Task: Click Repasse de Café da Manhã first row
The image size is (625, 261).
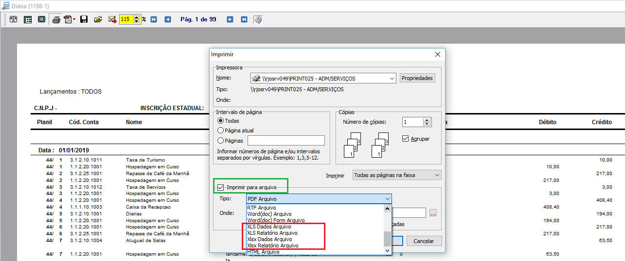Action: click(x=157, y=173)
